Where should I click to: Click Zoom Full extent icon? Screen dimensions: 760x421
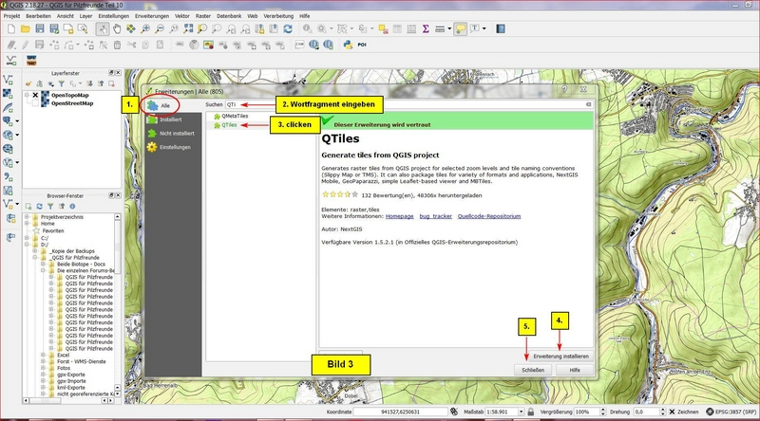coord(188,29)
